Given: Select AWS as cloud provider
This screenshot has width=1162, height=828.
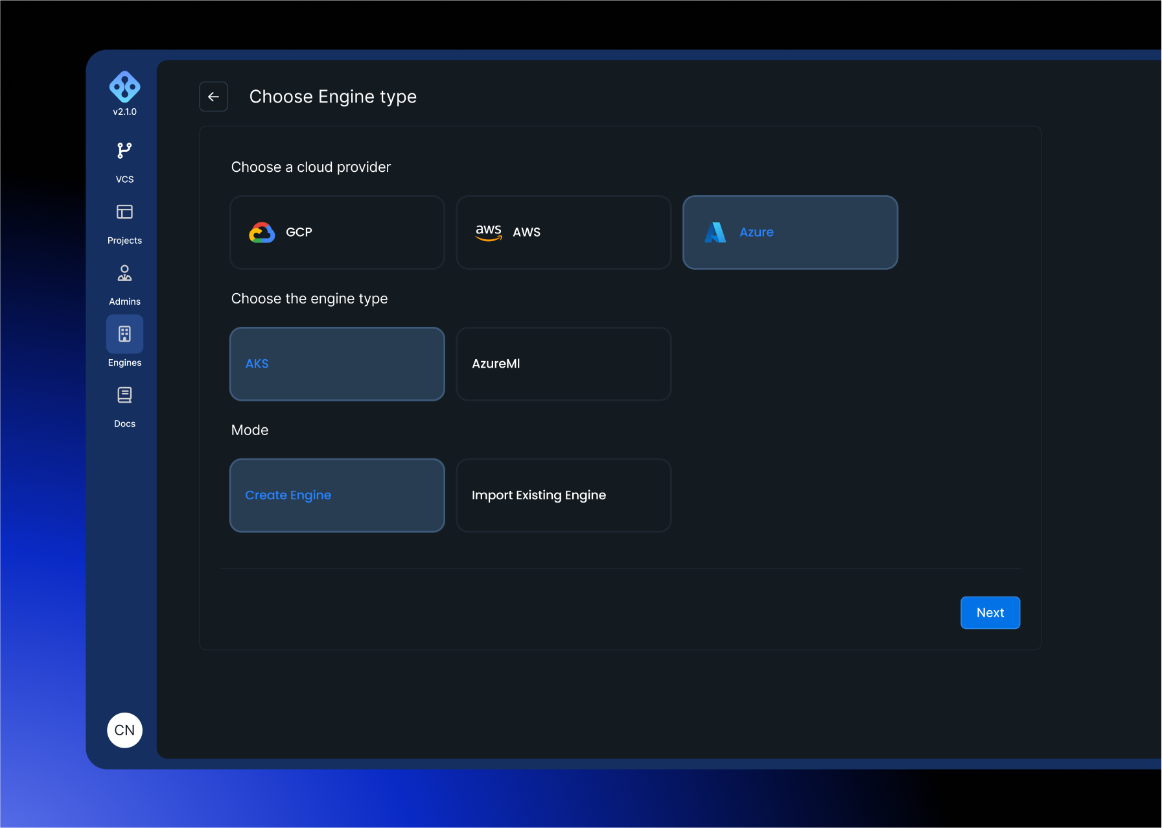Looking at the screenshot, I should pos(564,232).
